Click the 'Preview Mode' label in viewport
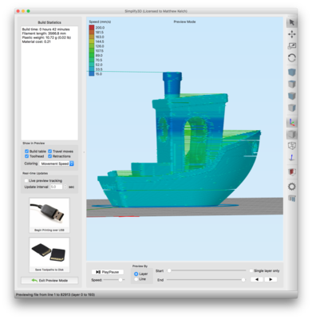This screenshot has width=312, height=319. tap(184, 22)
